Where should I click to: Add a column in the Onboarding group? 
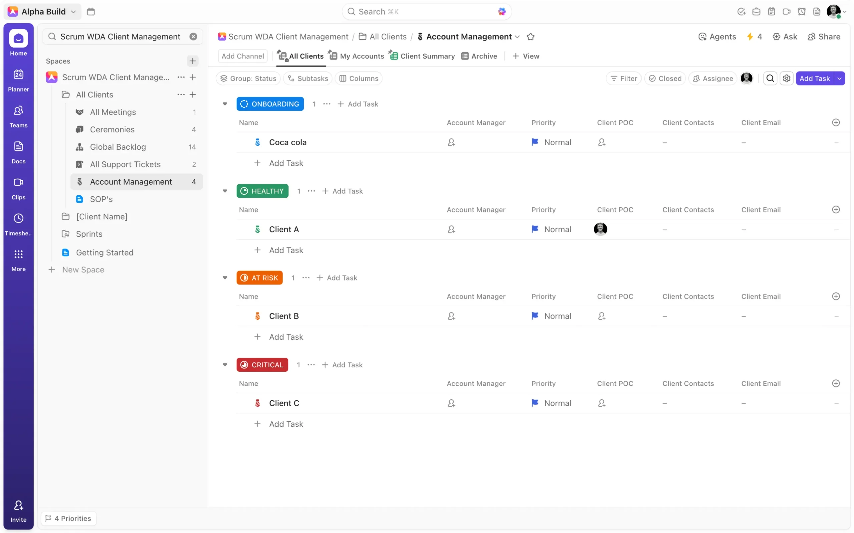pos(836,123)
